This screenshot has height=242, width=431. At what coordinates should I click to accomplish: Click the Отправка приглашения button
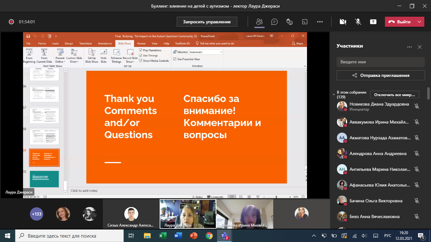click(381, 75)
